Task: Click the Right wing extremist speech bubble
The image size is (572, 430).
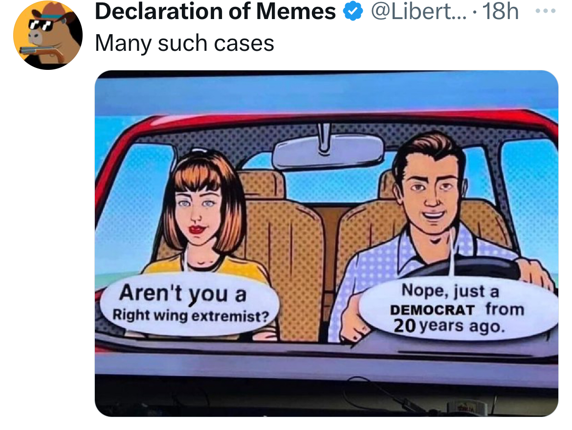Action: click(x=189, y=303)
